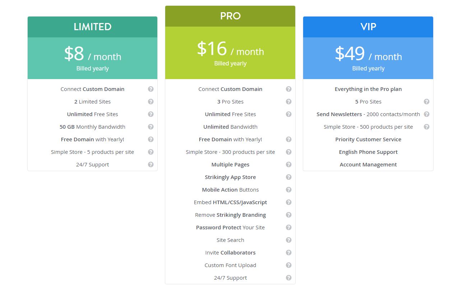Click the $16 / month price panel
This screenshot has width=454, height=289.
pyautogui.click(x=230, y=53)
